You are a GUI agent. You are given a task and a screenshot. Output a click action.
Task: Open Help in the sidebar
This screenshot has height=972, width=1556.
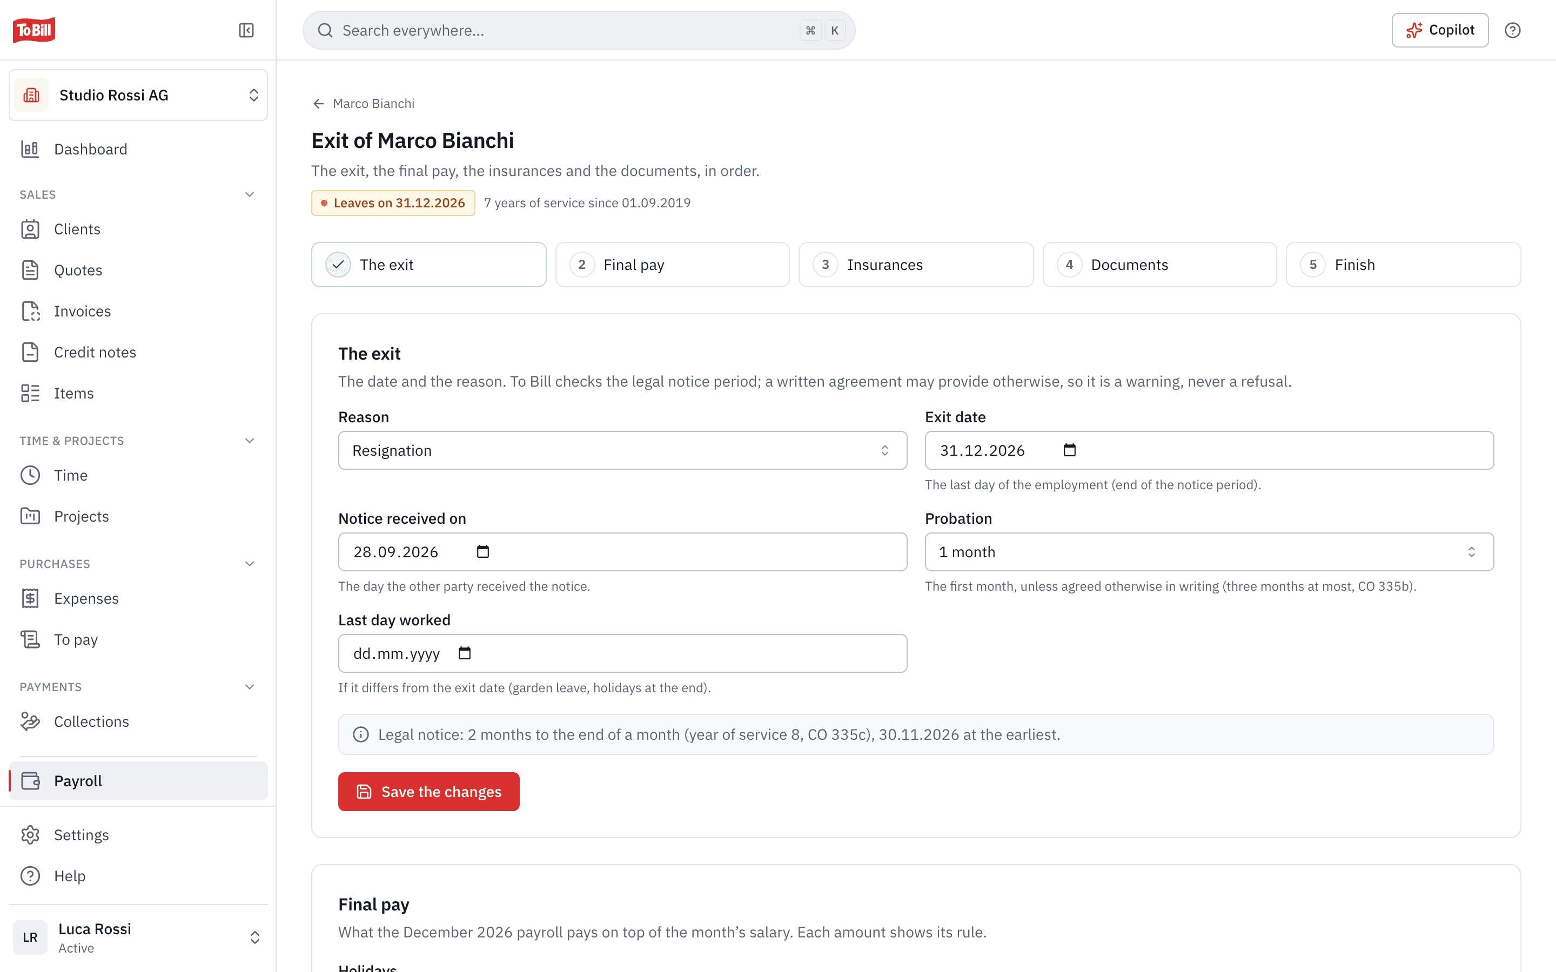click(138, 875)
